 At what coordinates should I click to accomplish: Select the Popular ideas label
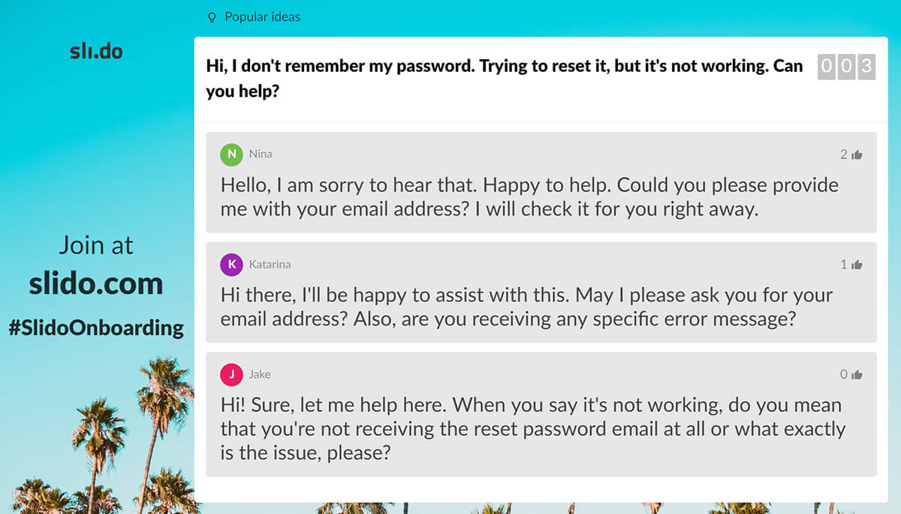pyautogui.click(x=262, y=17)
